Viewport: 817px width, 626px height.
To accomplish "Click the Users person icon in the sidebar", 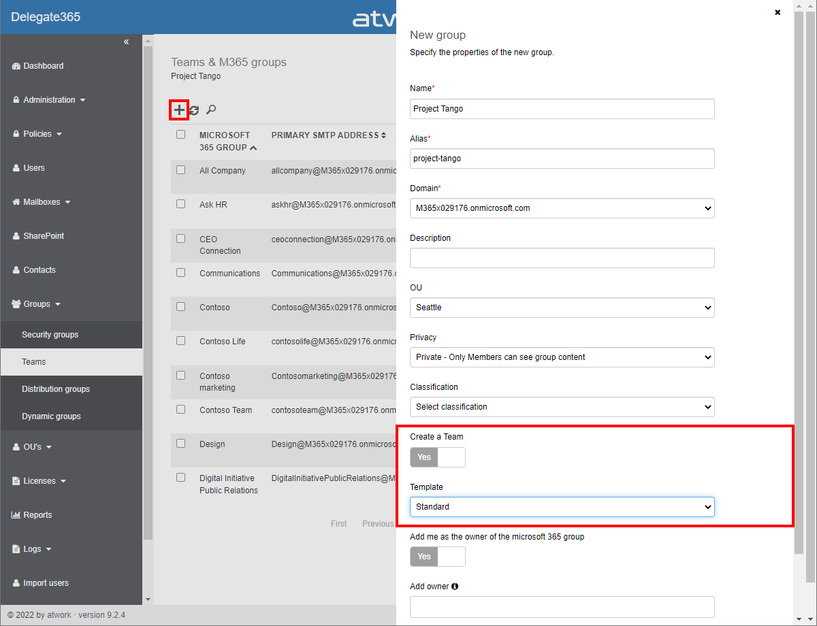I will click(16, 168).
